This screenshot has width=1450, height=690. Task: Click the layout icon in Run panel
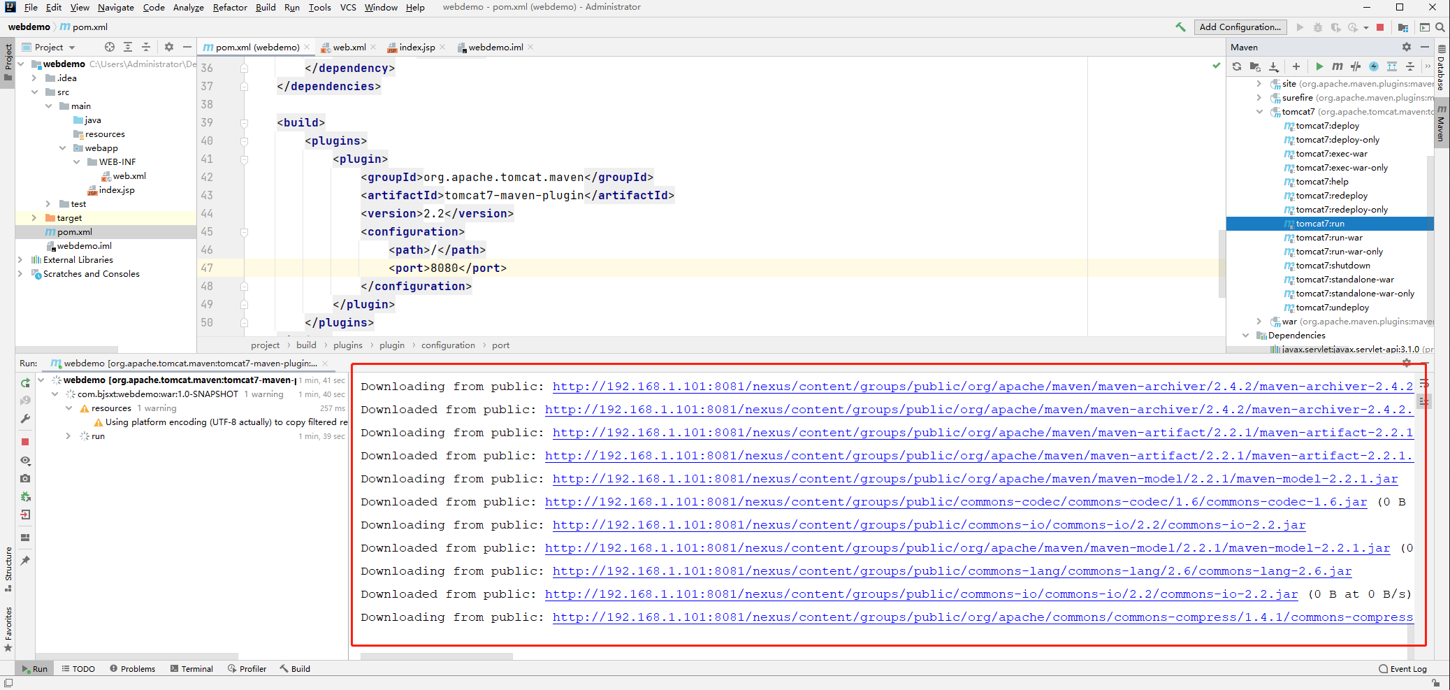click(25, 538)
